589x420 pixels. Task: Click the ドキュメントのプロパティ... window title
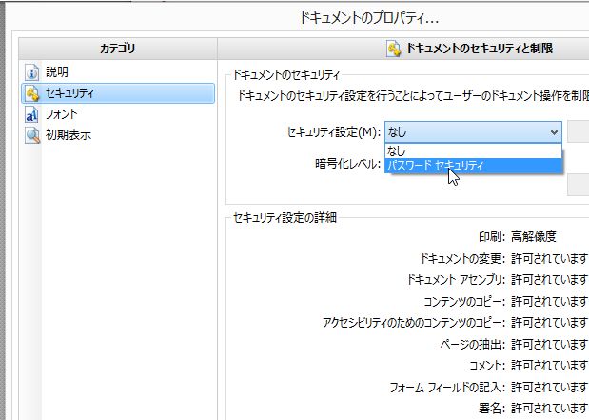click(369, 18)
